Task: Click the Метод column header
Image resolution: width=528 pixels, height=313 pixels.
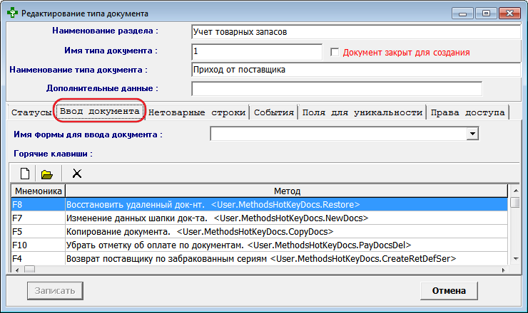Action: coord(287,191)
